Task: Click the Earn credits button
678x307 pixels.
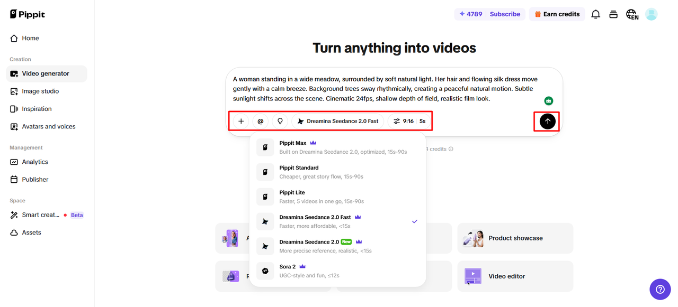Action: click(x=557, y=14)
